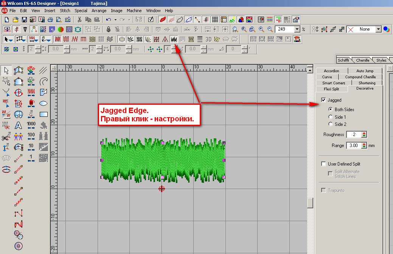The height and width of the screenshot is (254, 393).
Task: Select the satin stitch type icon
Action: coord(57,39)
